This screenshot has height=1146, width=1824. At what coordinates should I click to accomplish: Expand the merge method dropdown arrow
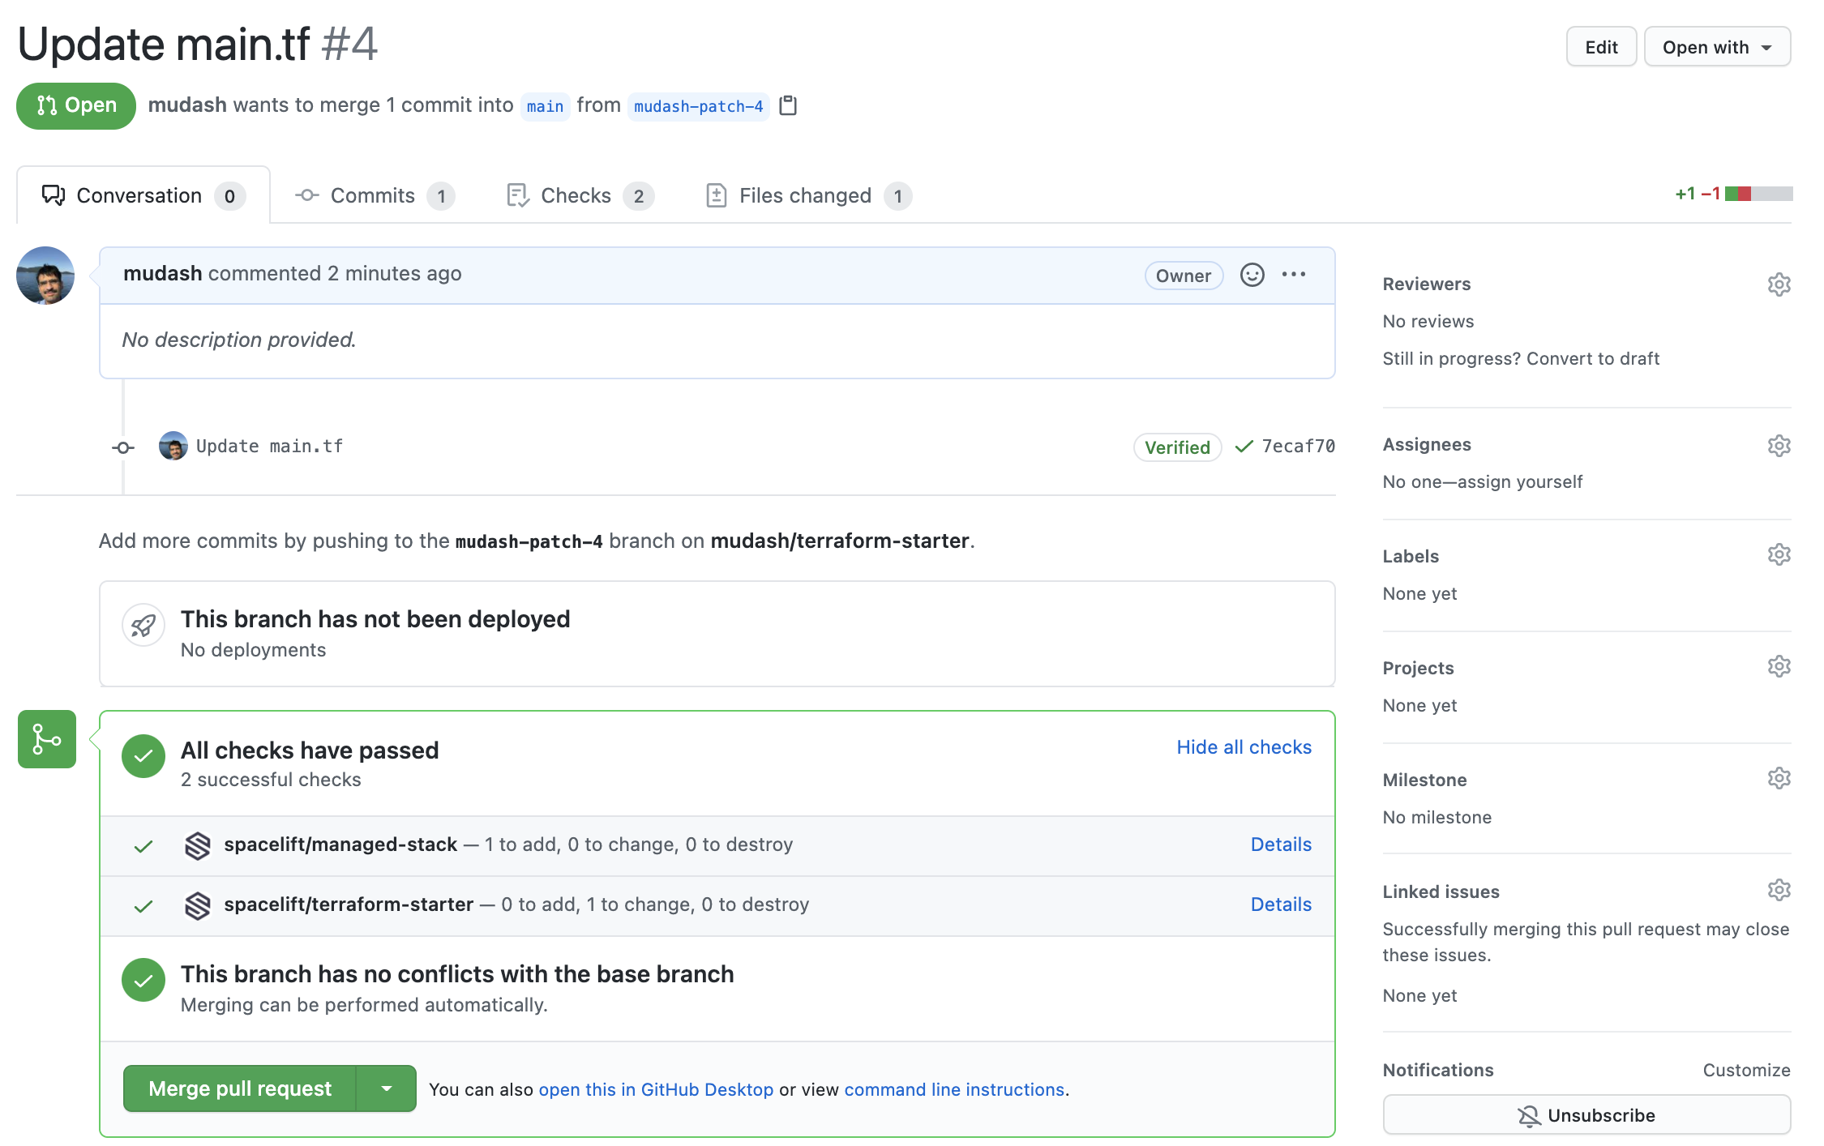[x=387, y=1088]
